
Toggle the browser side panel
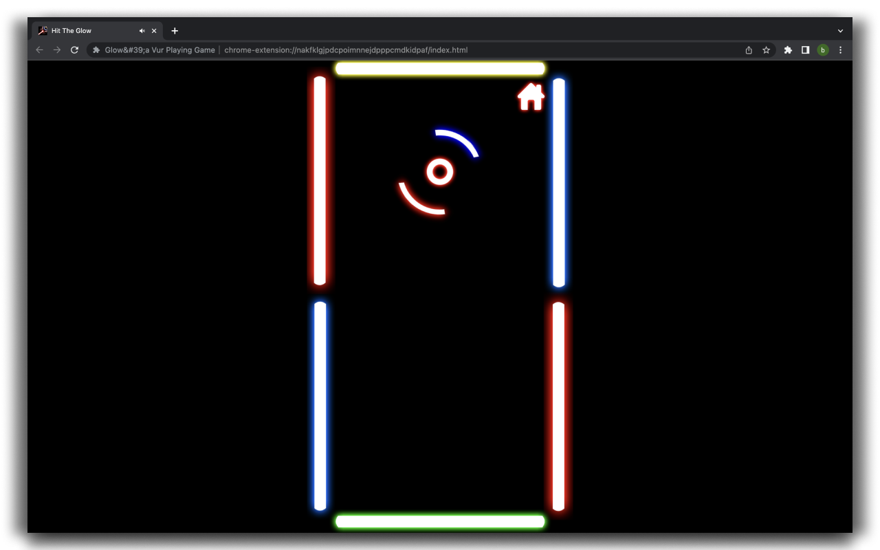point(805,50)
